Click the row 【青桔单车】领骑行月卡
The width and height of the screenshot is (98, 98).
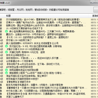click(x=49, y=82)
